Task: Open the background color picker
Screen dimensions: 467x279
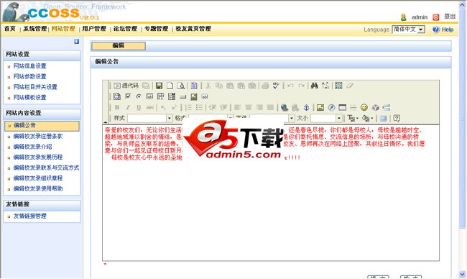Action: click(x=368, y=119)
